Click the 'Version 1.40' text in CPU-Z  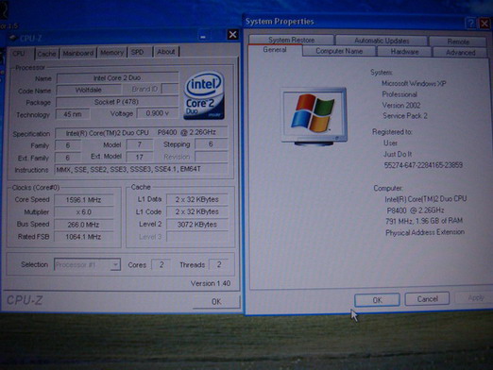coord(211,283)
